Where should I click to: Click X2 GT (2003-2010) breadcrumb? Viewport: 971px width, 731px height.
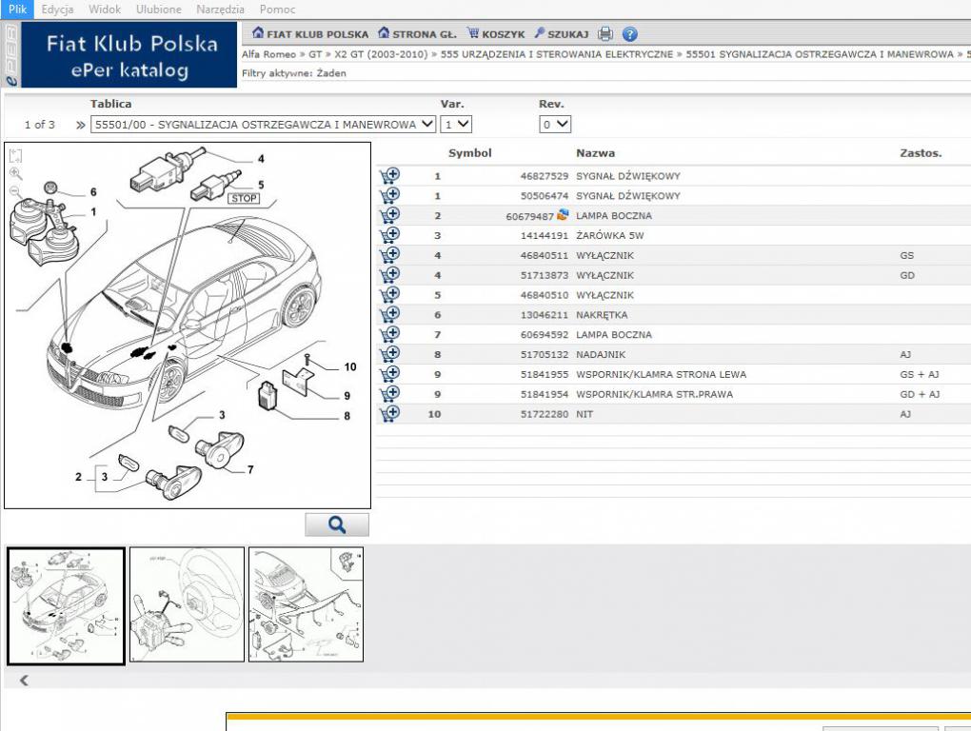(x=381, y=54)
